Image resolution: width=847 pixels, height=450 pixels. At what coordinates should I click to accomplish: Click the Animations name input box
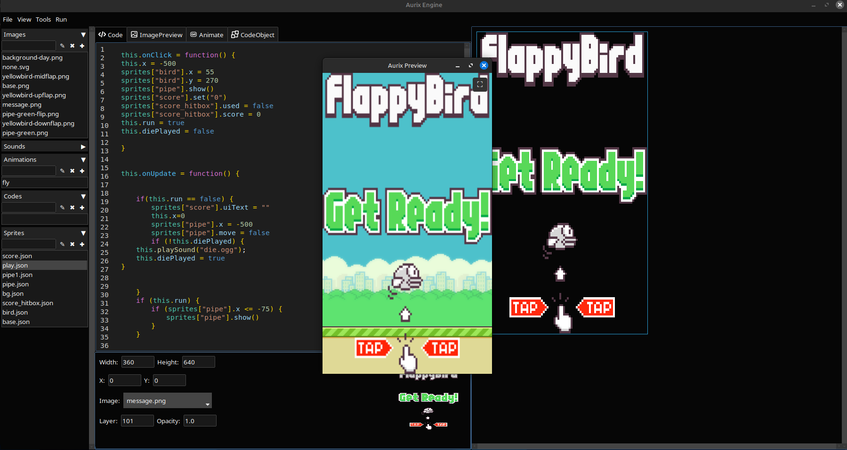click(29, 171)
